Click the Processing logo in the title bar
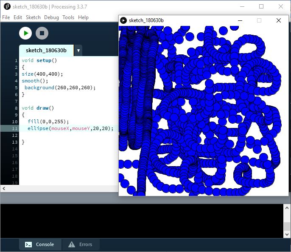The image size is (291, 252). point(7,6)
